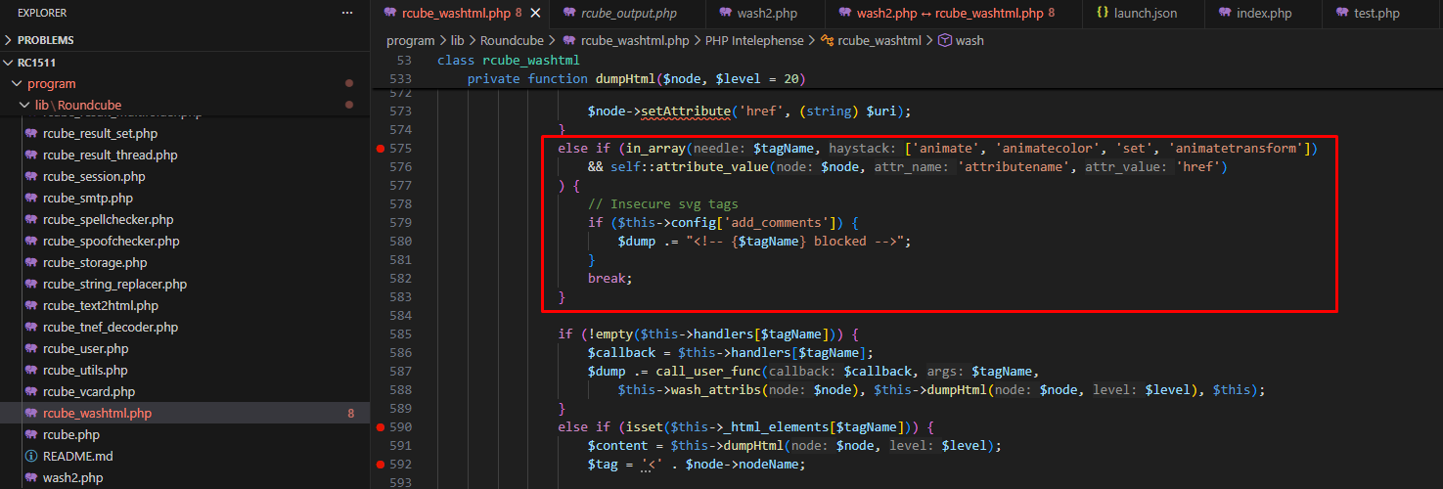1443x489 pixels.
Task: Click JSON braces icon on launch.json tab
Action: tap(1103, 14)
